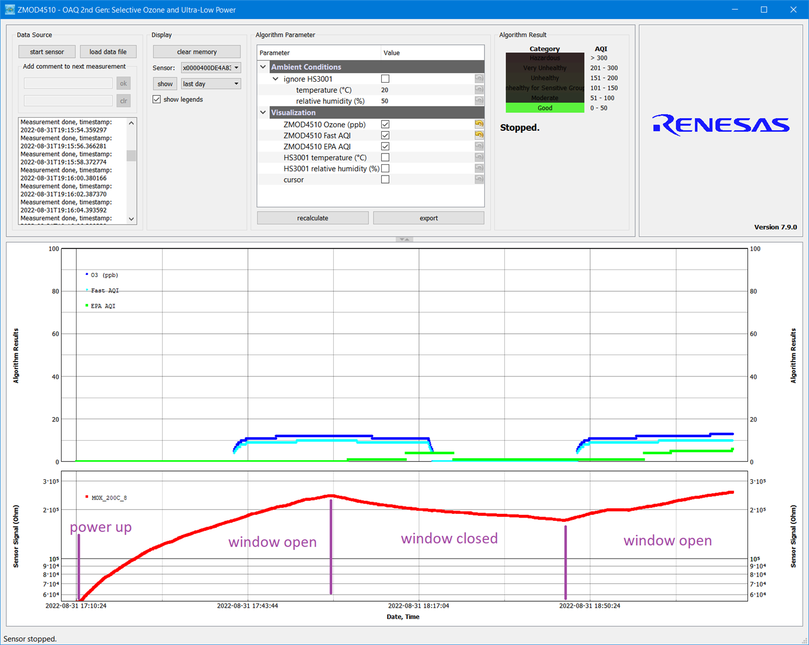Reset the relative humidity (%) value icon
809x645 pixels.
coord(479,101)
